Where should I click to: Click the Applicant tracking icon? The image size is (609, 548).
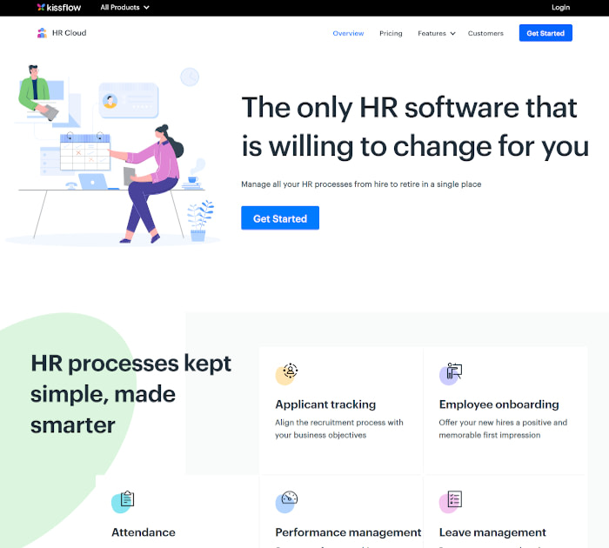(286, 374)
